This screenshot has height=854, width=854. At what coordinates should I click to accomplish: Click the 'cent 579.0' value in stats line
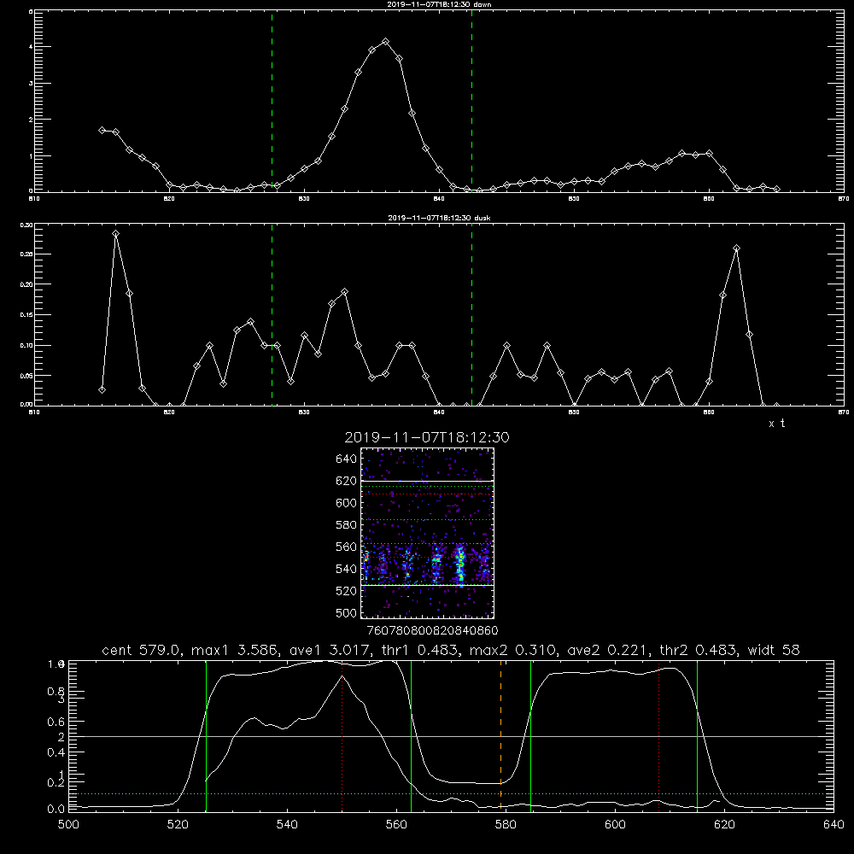click(x=139, y=650)
